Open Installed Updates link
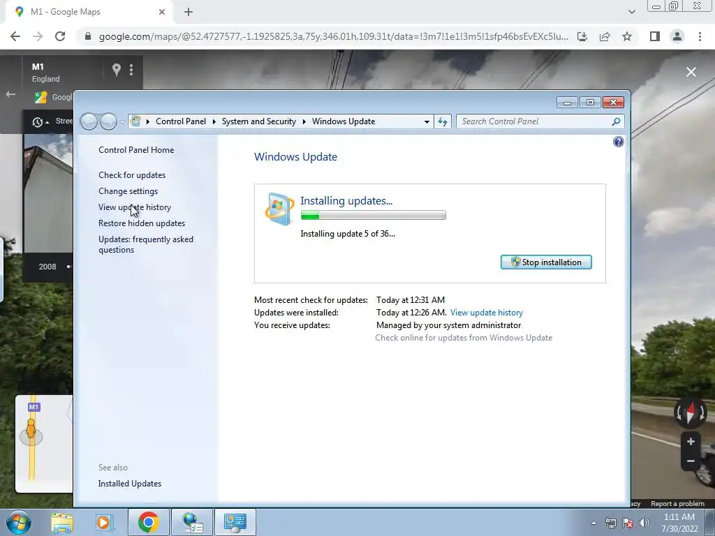715x536 pixels. (x=129, y=484)
